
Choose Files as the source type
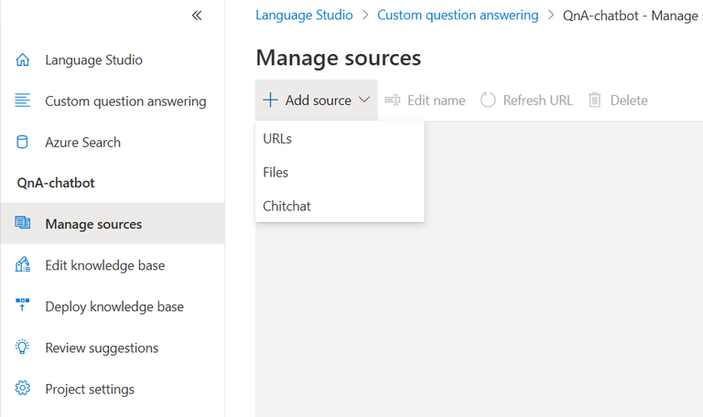pos(276,172)
